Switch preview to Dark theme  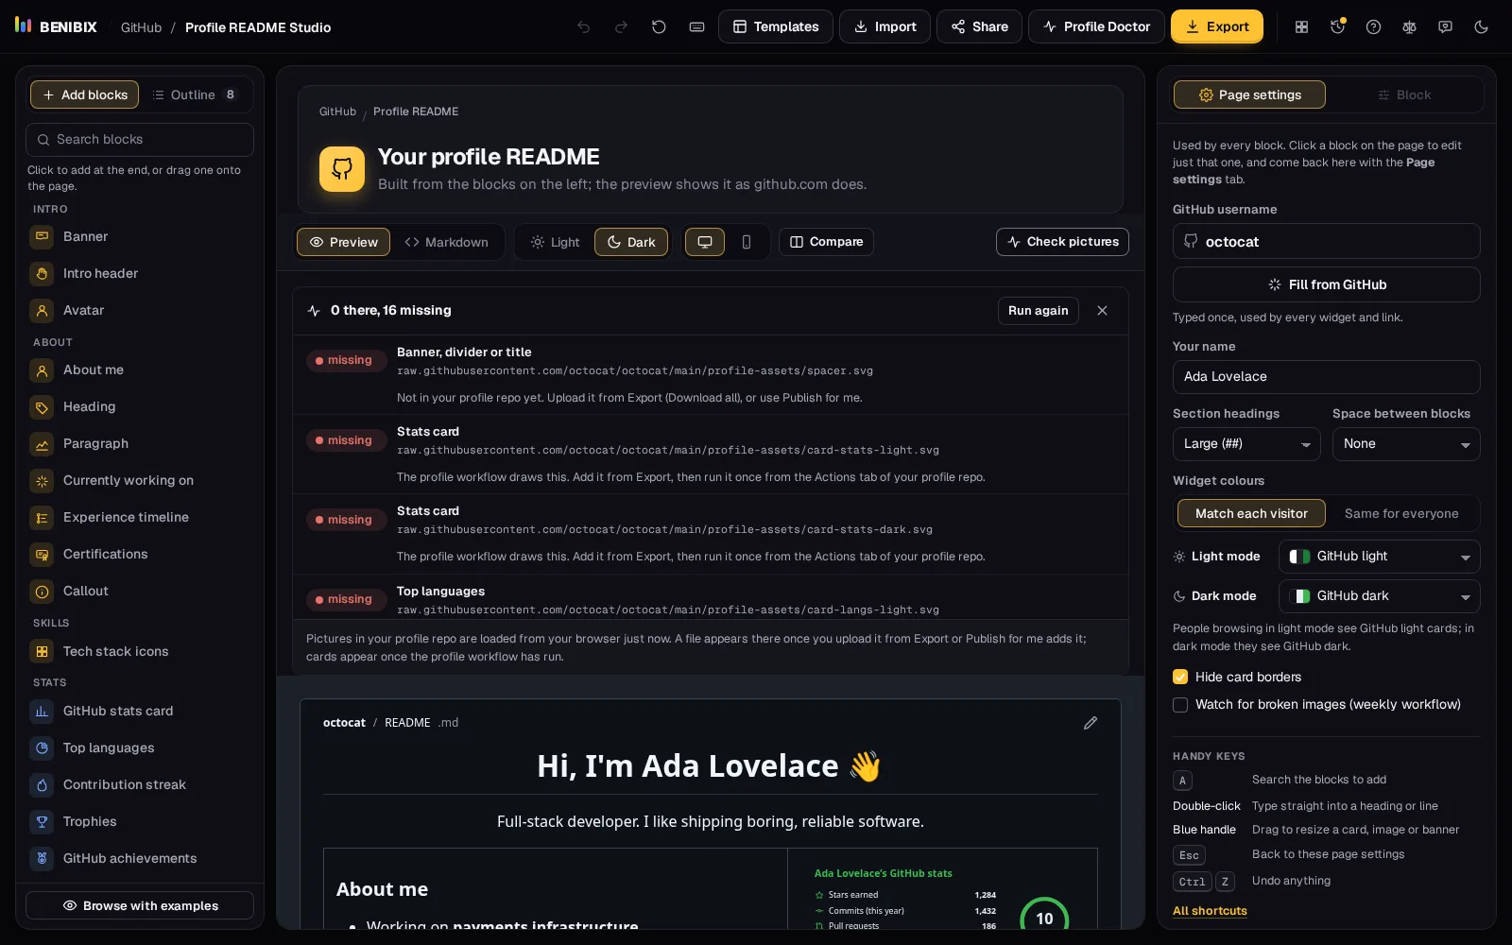click(x=631, y=242)
